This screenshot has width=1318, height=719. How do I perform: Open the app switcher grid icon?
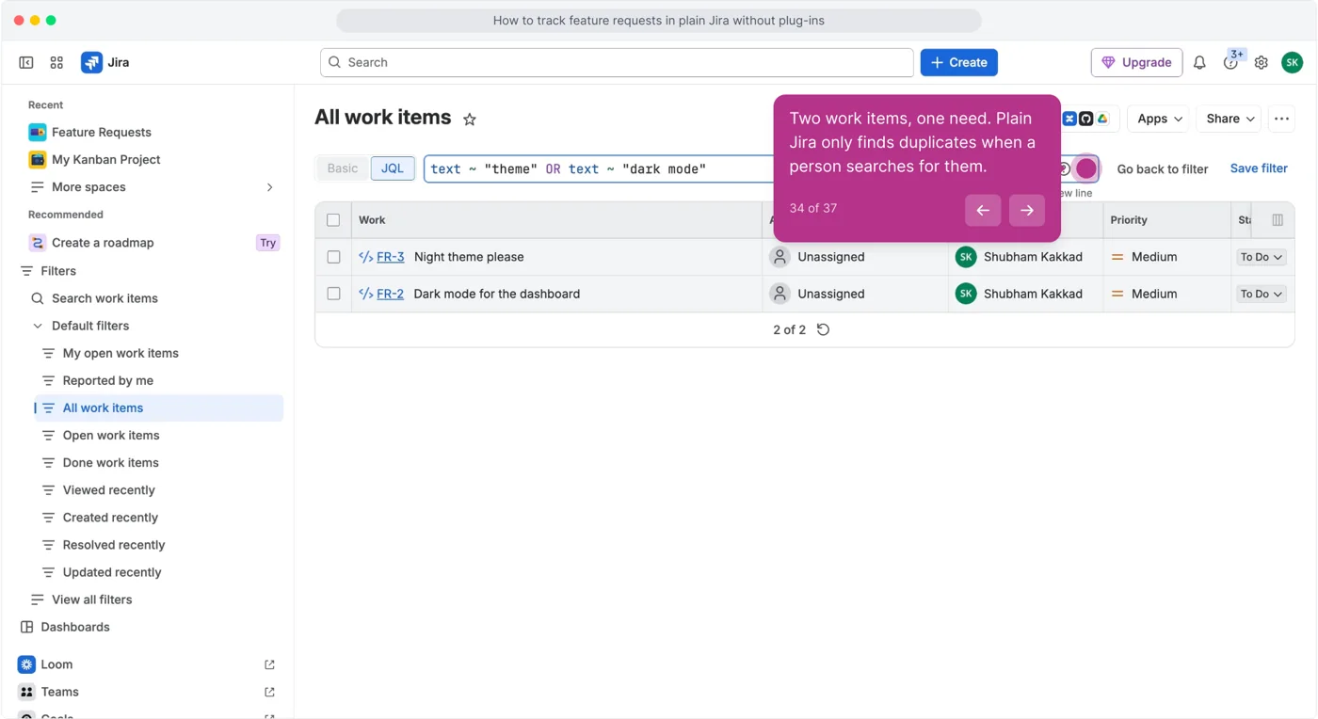click(x=56, y=62)
